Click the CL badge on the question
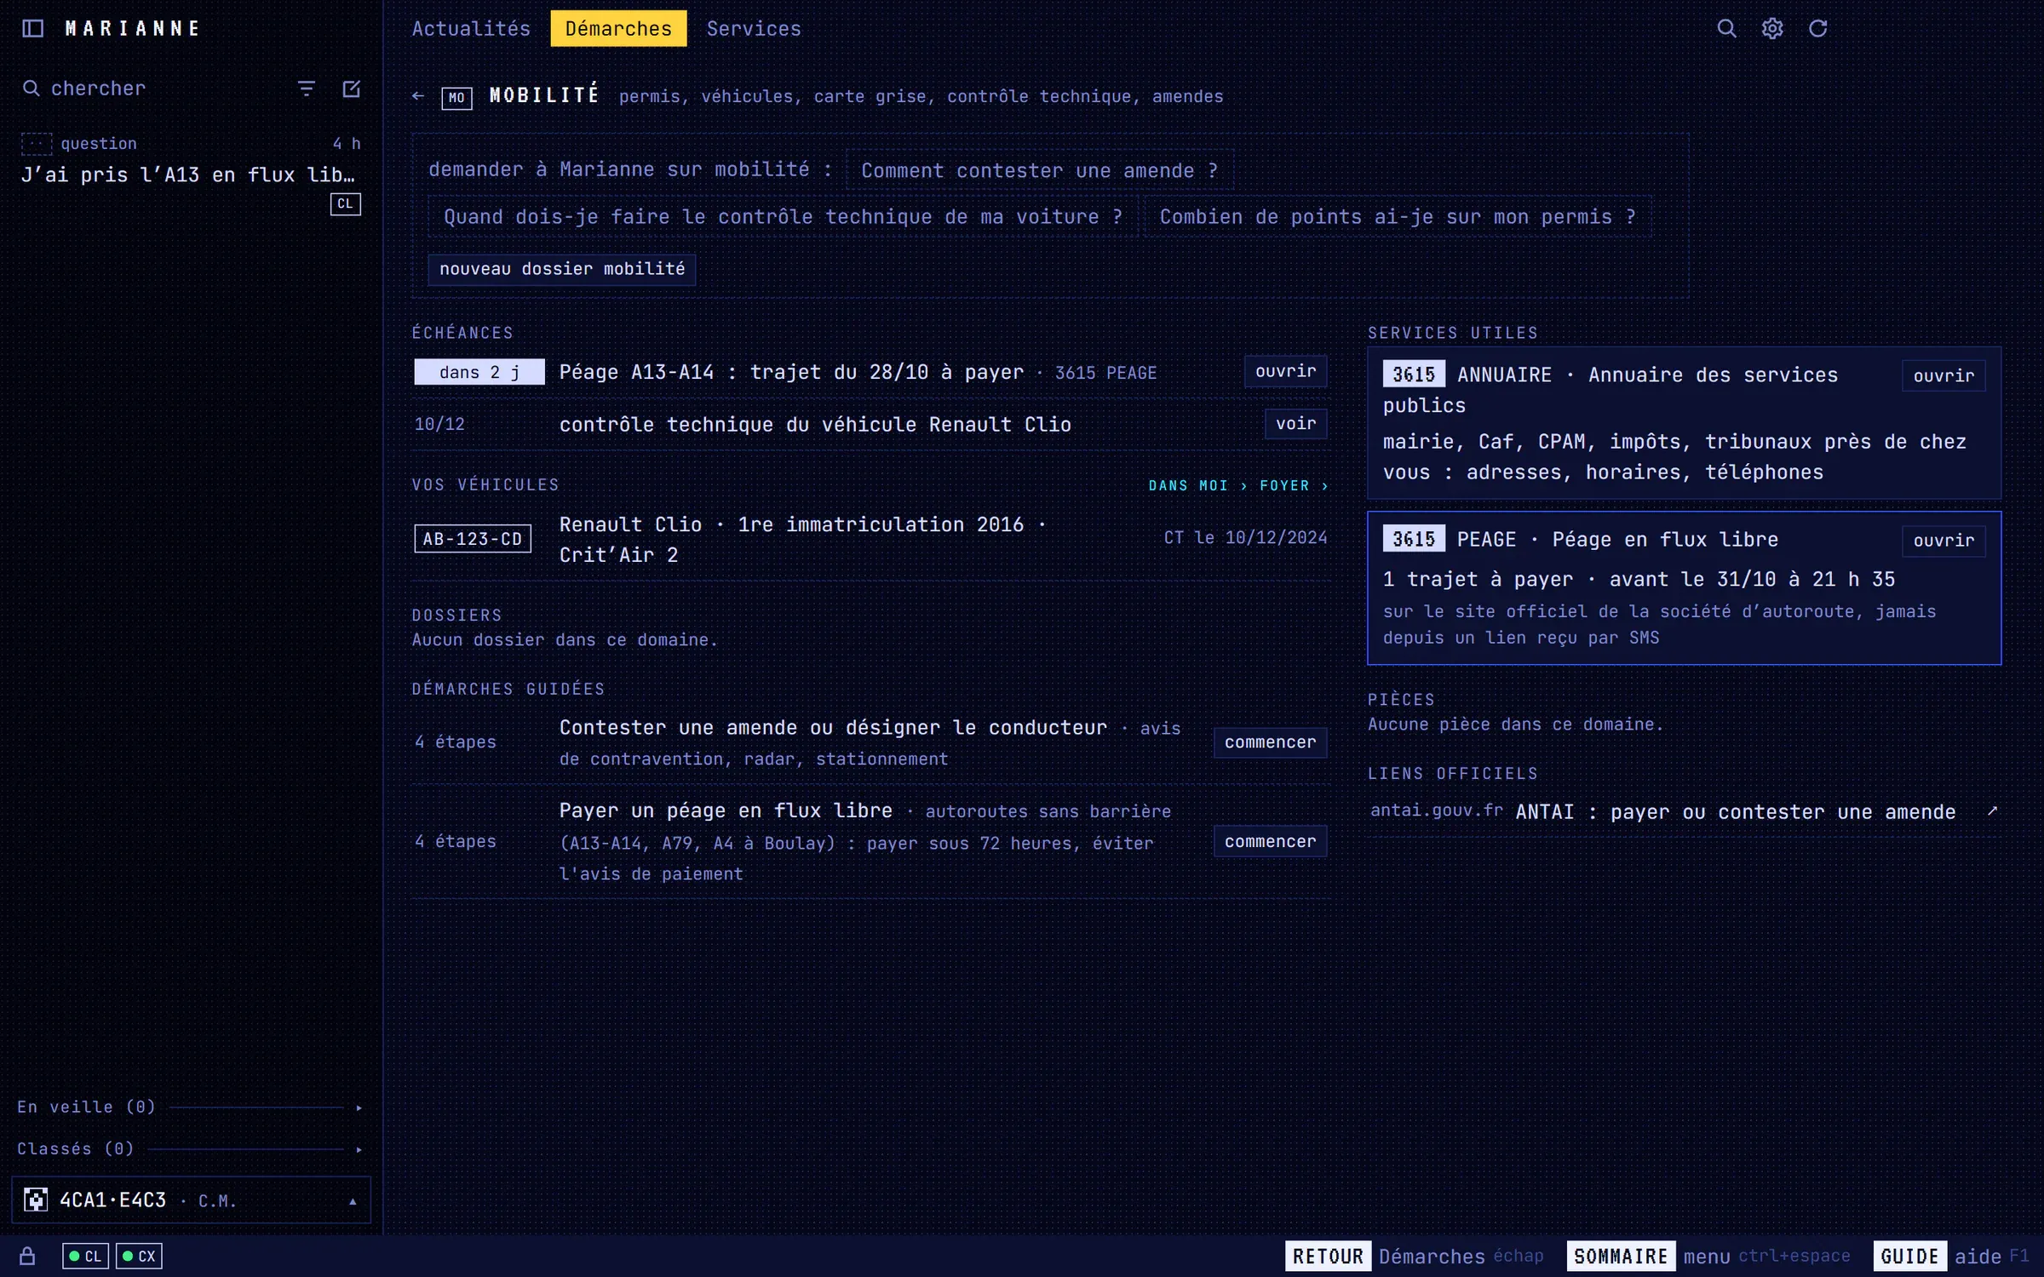Viewport: 2044px width, 1277px height. click(x=345, y=204)
